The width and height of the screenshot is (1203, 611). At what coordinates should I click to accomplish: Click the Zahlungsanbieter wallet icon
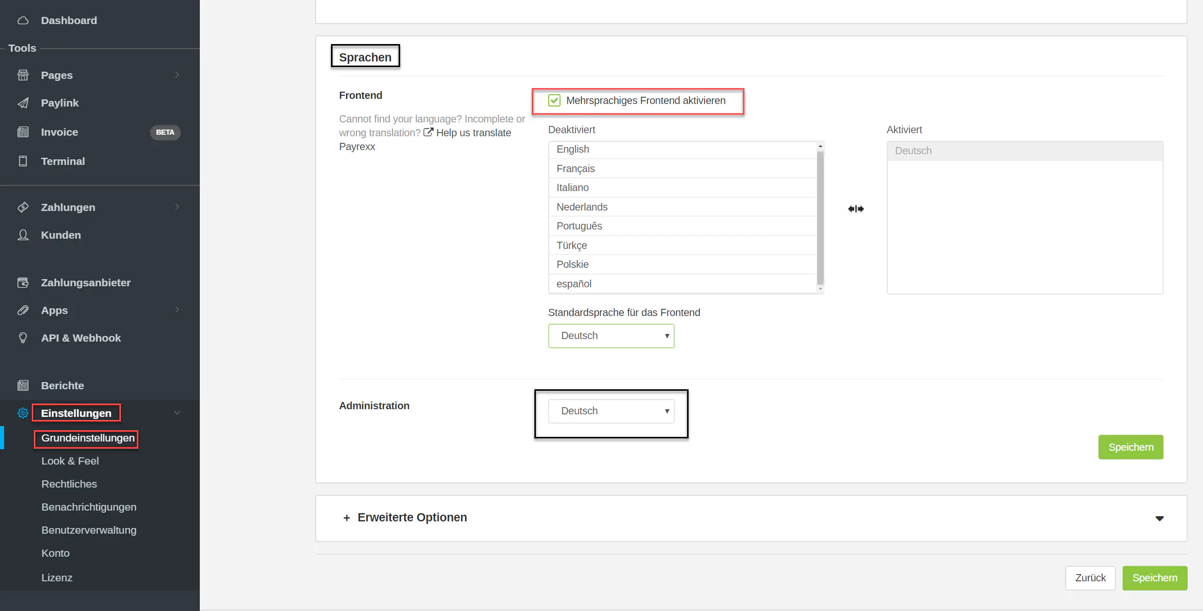tap(23, 283)
